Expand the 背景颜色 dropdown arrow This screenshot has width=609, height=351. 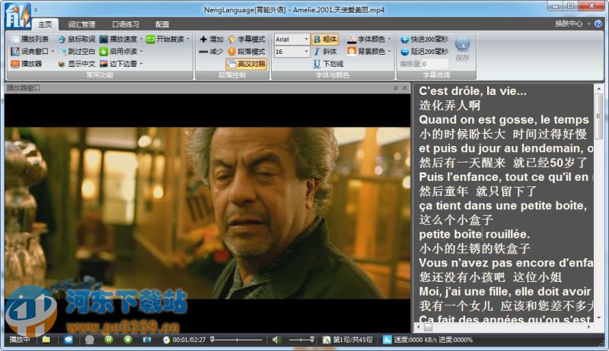(x=389, y=51)
